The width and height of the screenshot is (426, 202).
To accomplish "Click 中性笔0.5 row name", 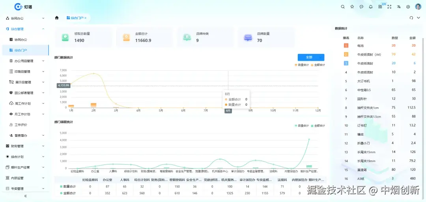I will pos(365,90).
